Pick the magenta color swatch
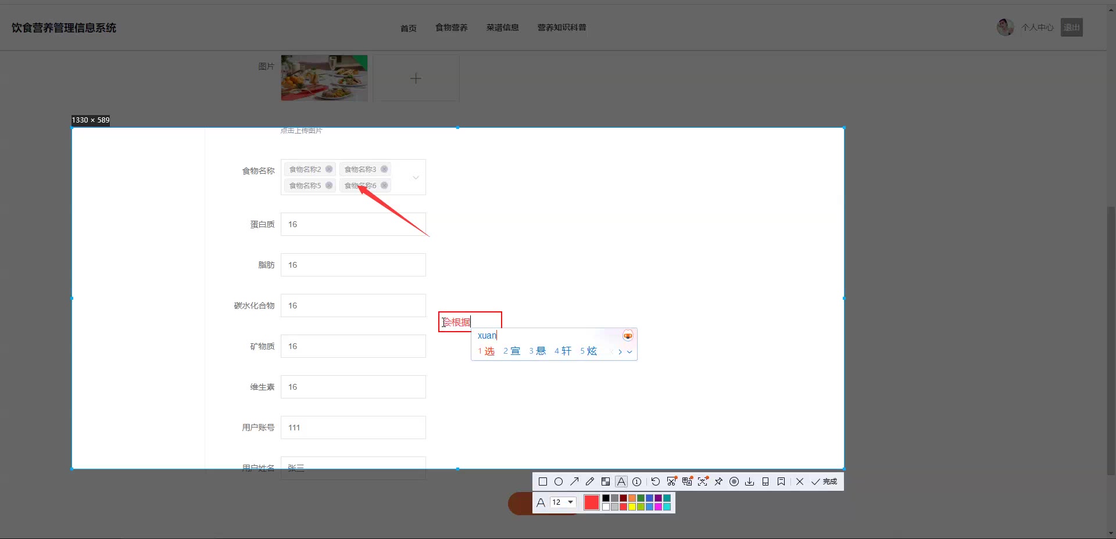1116x539 pixels. tap(658, 507)
